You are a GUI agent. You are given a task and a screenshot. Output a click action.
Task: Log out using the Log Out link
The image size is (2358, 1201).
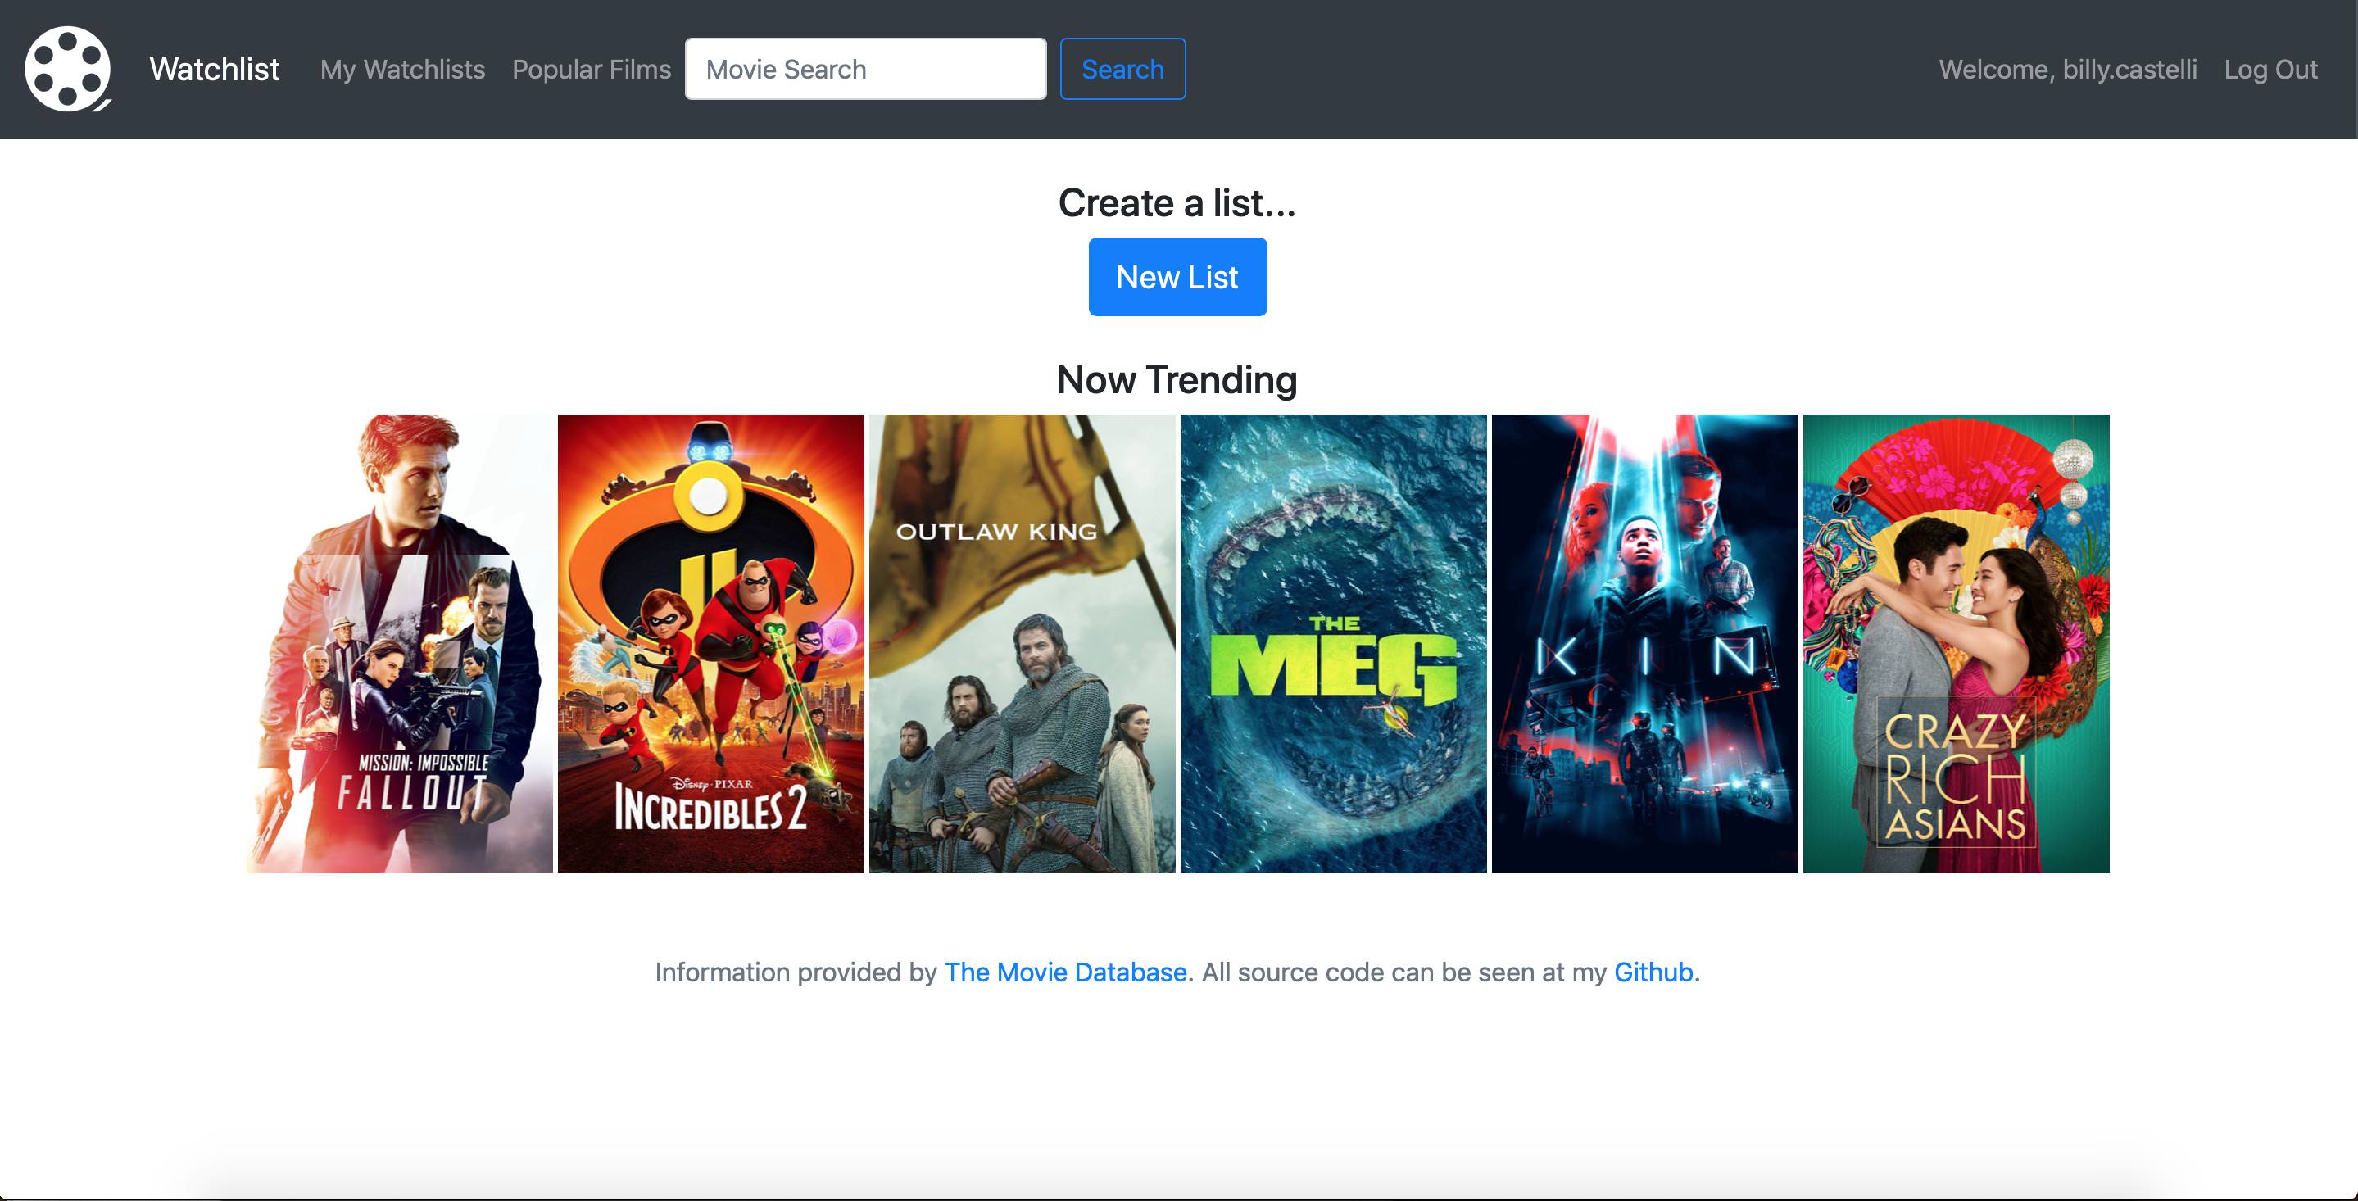[x=2270, y=69]
